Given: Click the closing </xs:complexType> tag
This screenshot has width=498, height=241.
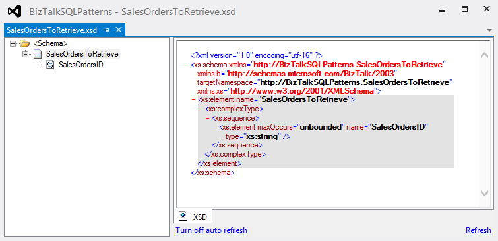Looking at the screenshot, I should pyautogui.click(x=235, y=155).
